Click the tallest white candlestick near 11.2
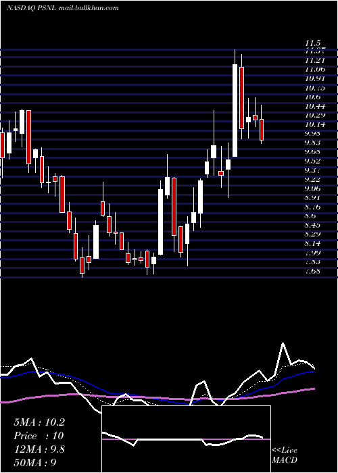 tap(235, 110)
